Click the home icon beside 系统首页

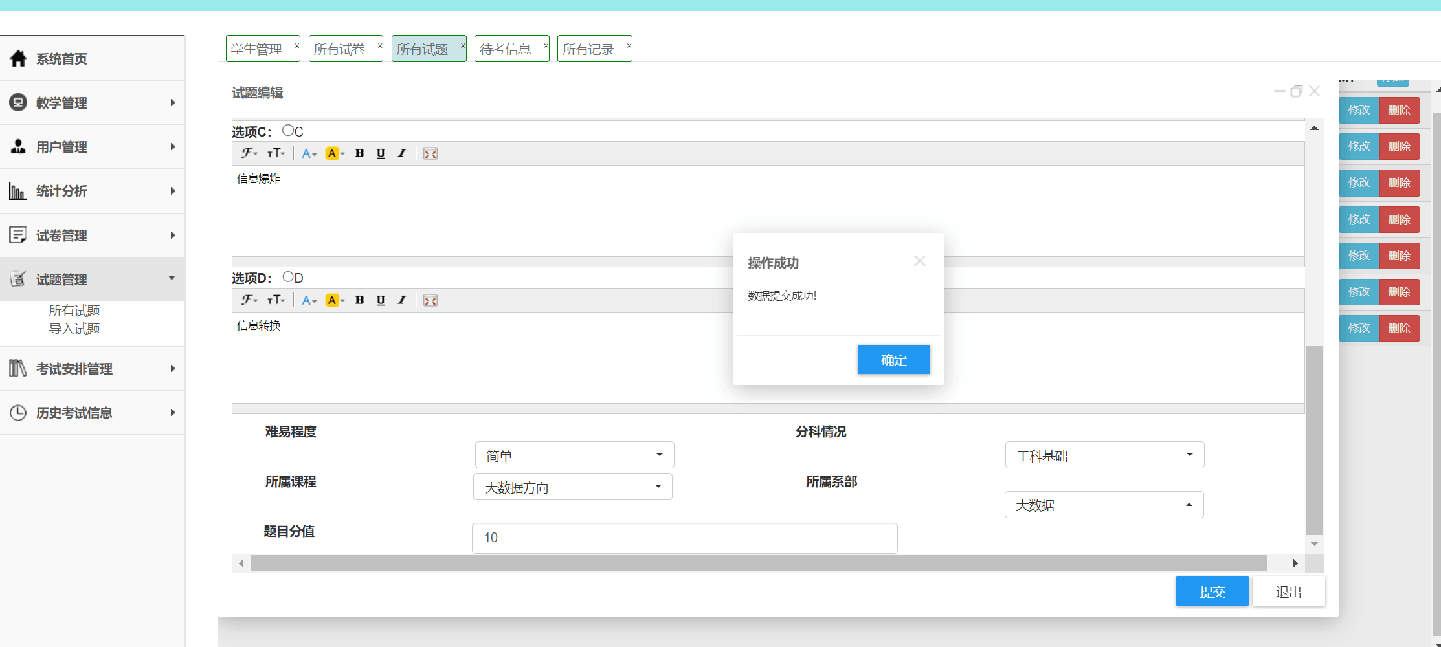18,59
